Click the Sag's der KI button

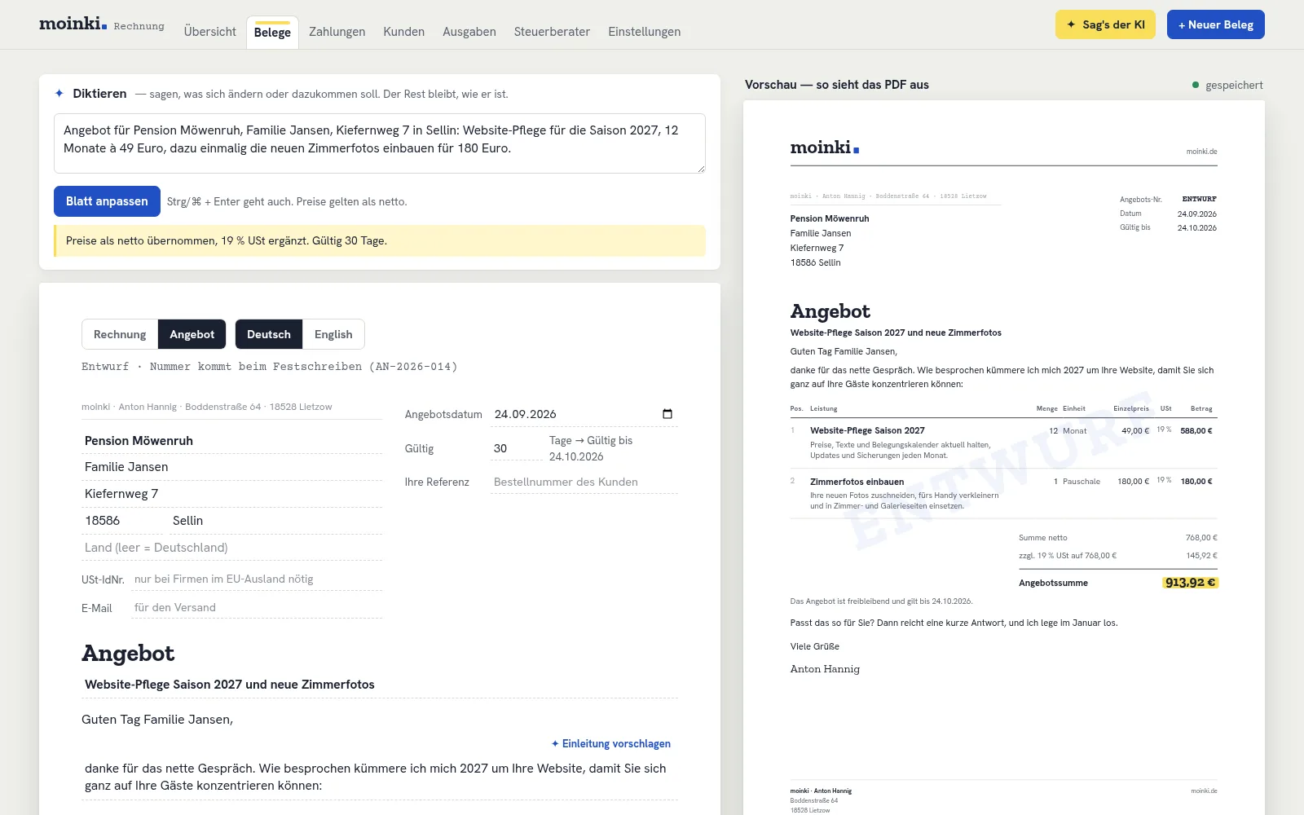click(1105, 24)
